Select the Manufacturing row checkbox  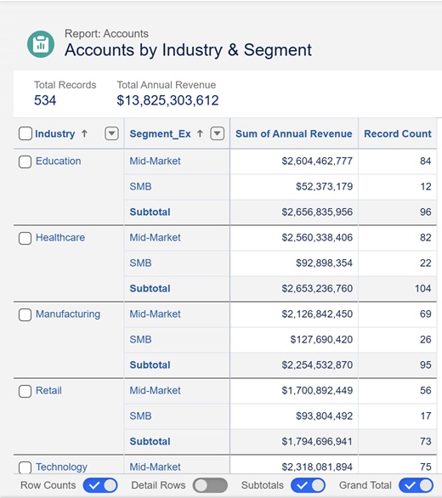25,314
